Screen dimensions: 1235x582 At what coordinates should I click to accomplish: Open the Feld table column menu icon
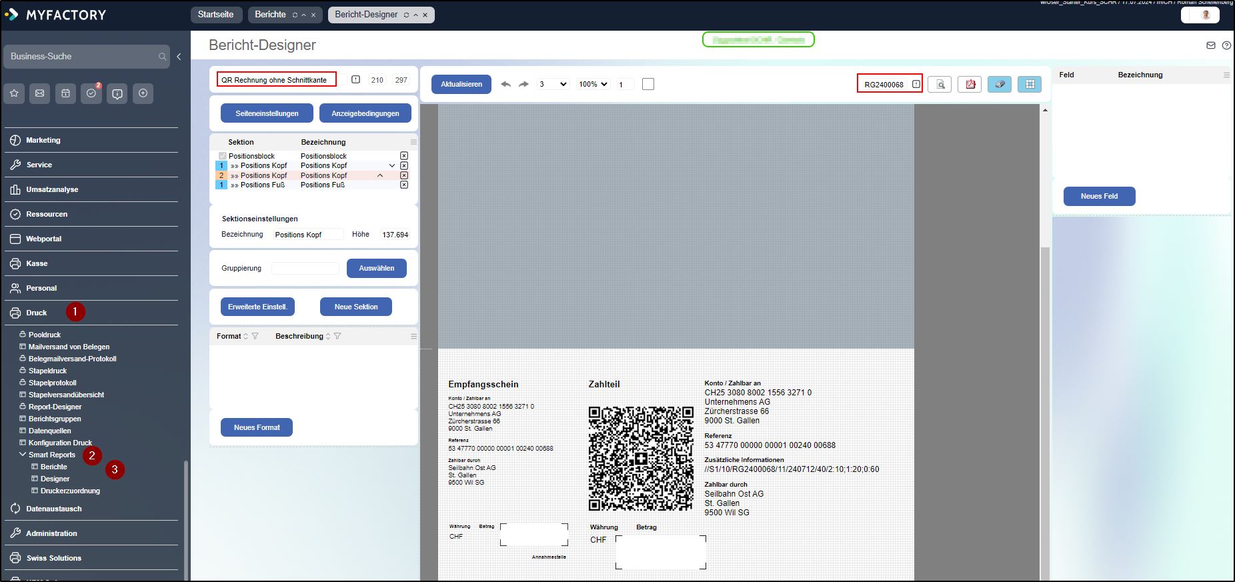coord(1226,75)
